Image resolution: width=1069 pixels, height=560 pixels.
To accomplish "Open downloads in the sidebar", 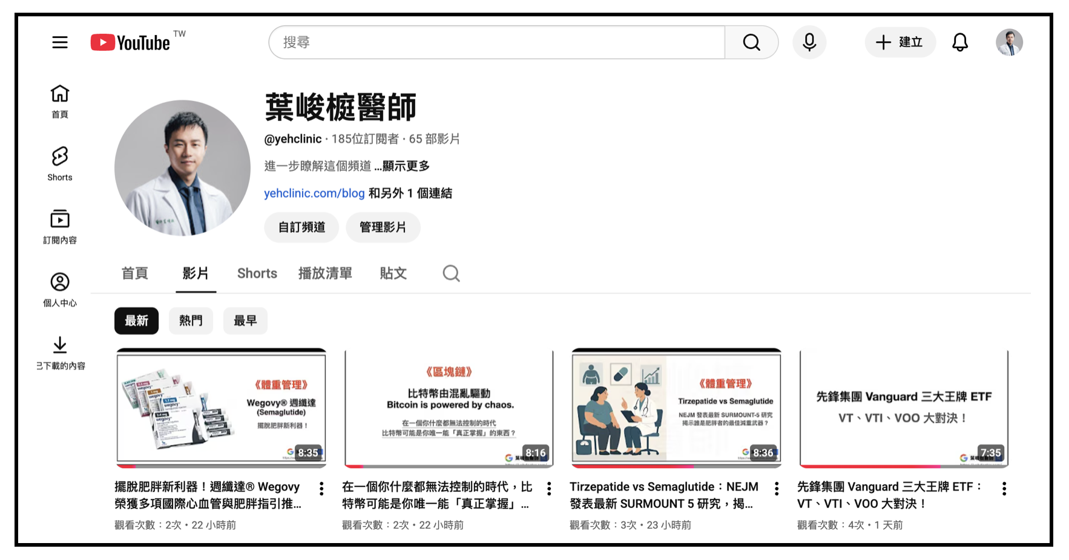I will point(60,352).
